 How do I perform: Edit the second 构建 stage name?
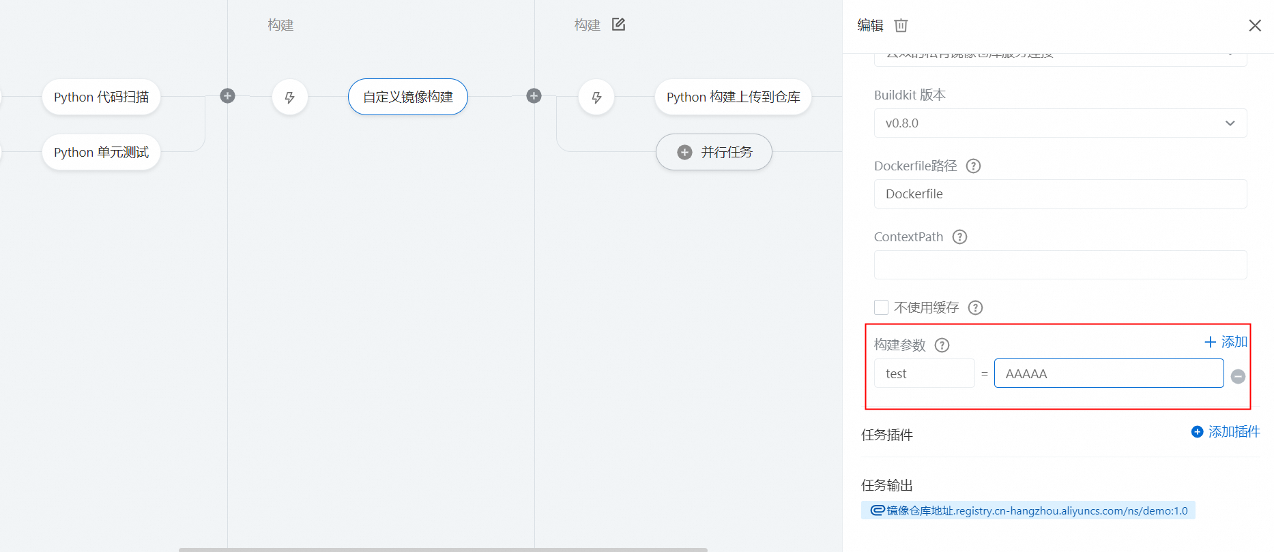click(x=618, y=25)
